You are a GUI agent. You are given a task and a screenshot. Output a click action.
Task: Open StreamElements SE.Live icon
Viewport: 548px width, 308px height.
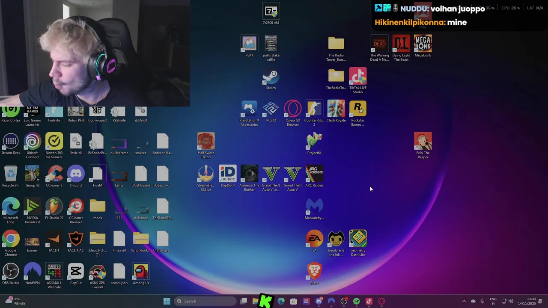pos(206,178)
